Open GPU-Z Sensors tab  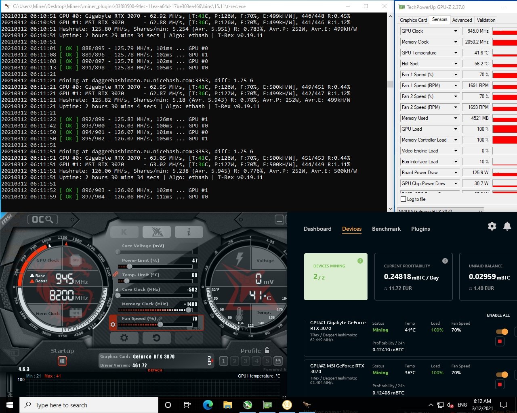[x=439, y=19]
